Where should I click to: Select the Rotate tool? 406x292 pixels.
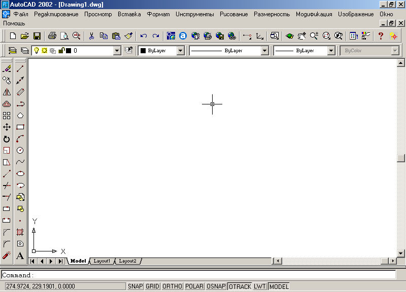coord(7,139)
